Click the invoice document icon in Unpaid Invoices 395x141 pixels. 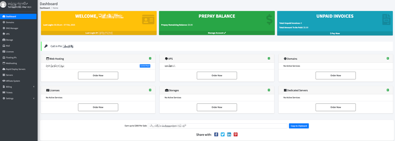[x=386, y=20]
